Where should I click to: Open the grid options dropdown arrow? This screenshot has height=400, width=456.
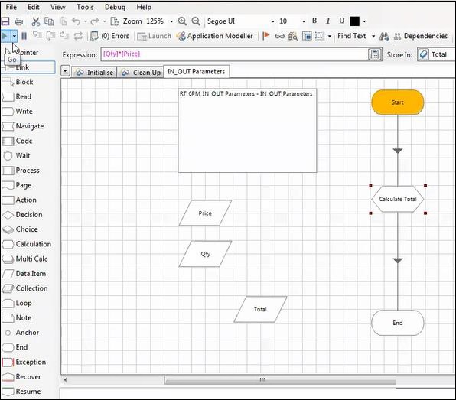[330, 36]
